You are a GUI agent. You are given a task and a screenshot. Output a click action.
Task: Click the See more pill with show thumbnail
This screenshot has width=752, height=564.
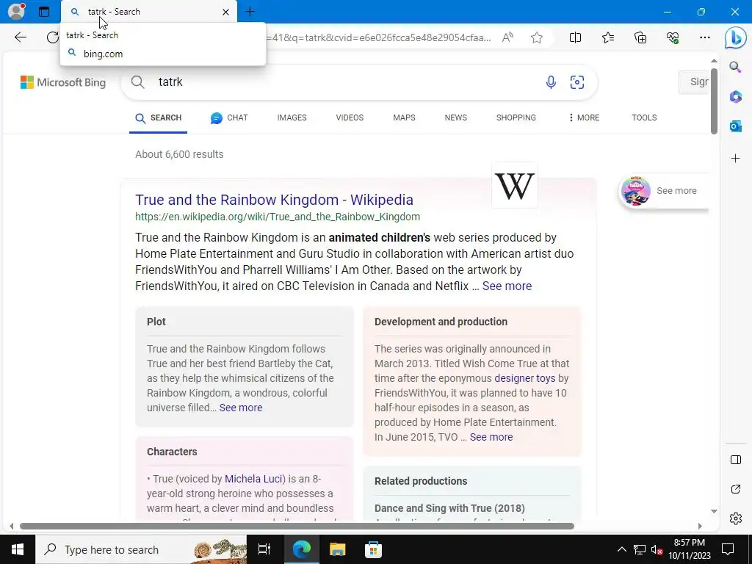pyautogui.click(x=663, y=191)
